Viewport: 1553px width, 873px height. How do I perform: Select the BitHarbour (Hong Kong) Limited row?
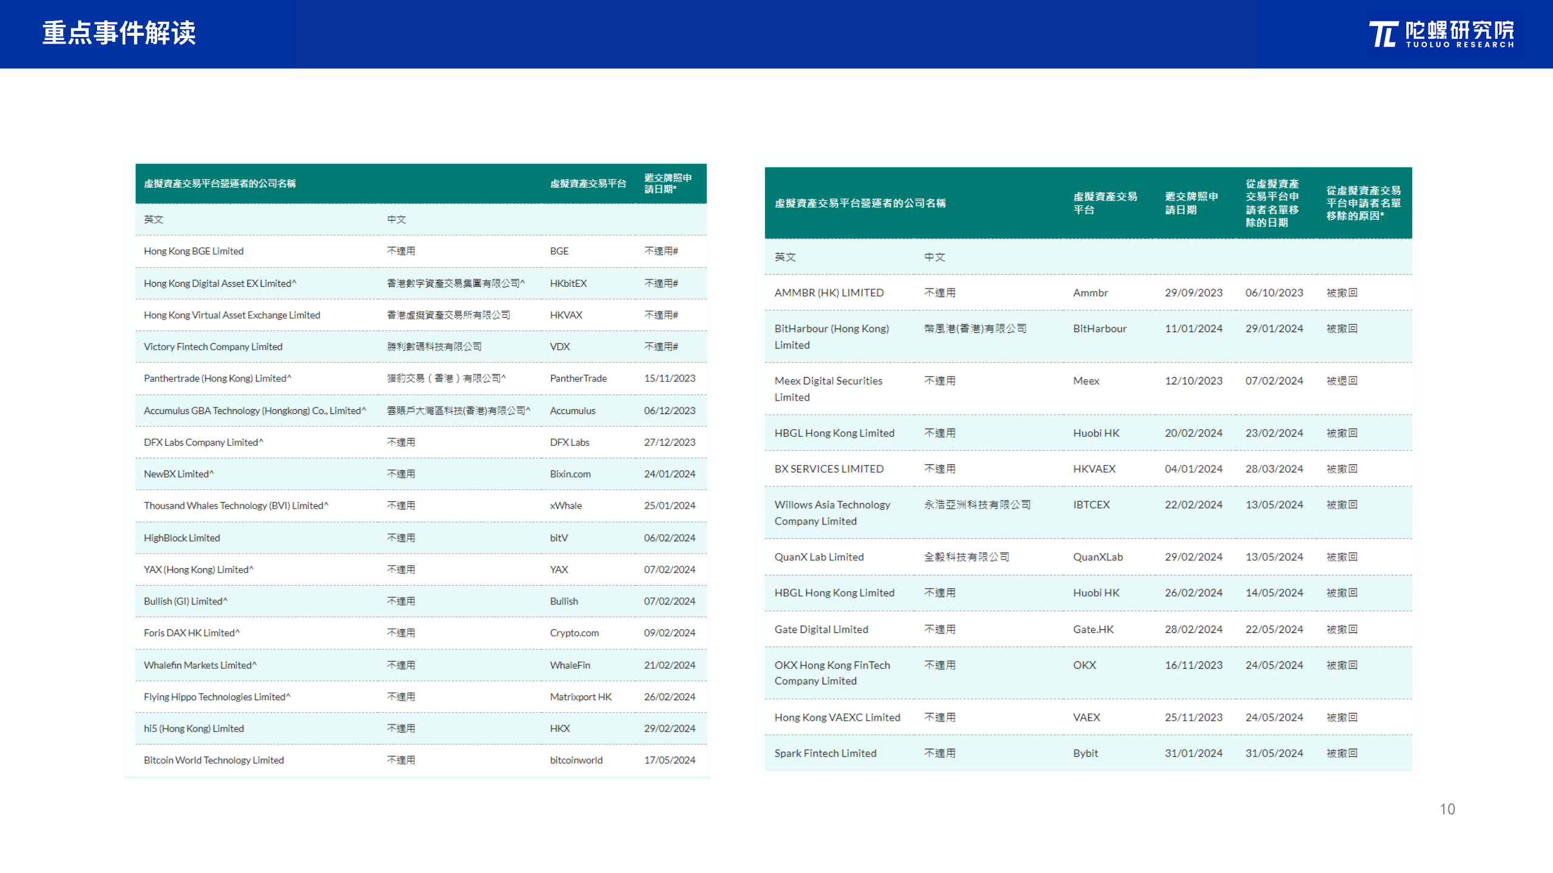point(831,336)
